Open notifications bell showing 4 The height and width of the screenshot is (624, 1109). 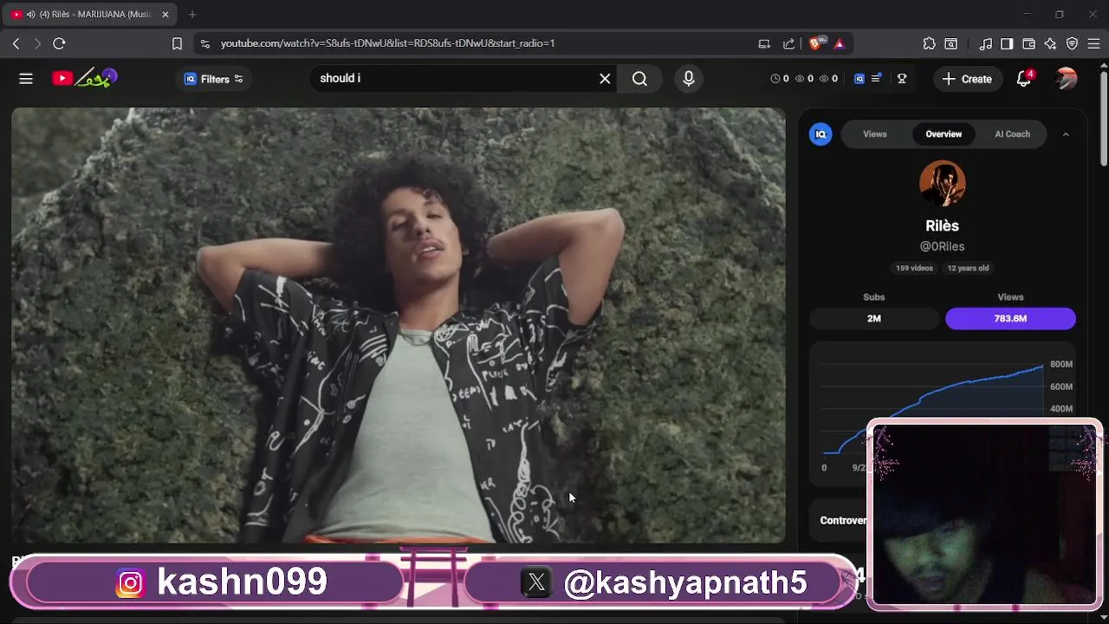(x=1024, y=79)
